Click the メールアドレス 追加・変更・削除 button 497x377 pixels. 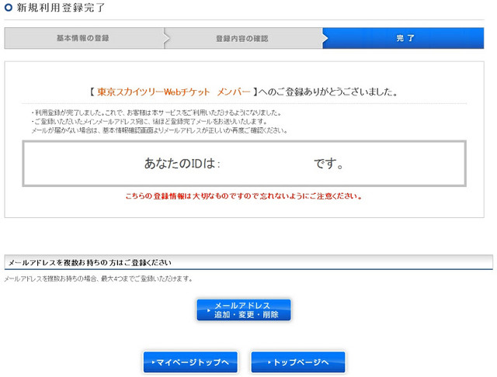click(x=243, y=310)
